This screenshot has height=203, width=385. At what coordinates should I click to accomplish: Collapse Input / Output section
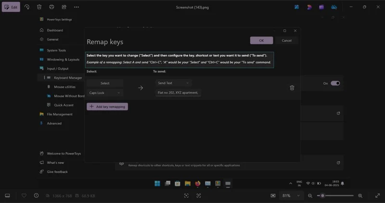click(x=58, y=69)
